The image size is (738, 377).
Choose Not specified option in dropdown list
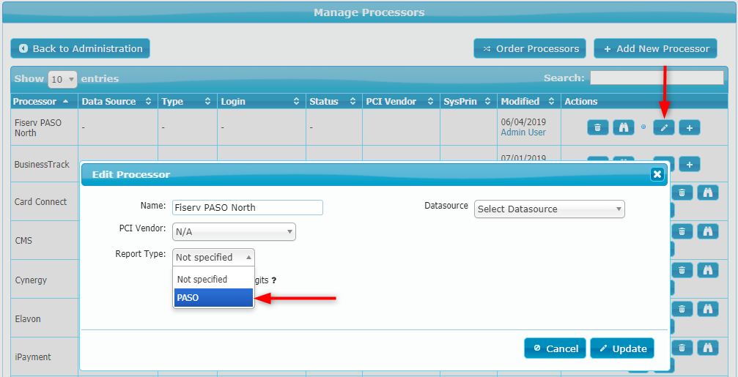click(x=213, y=279)
